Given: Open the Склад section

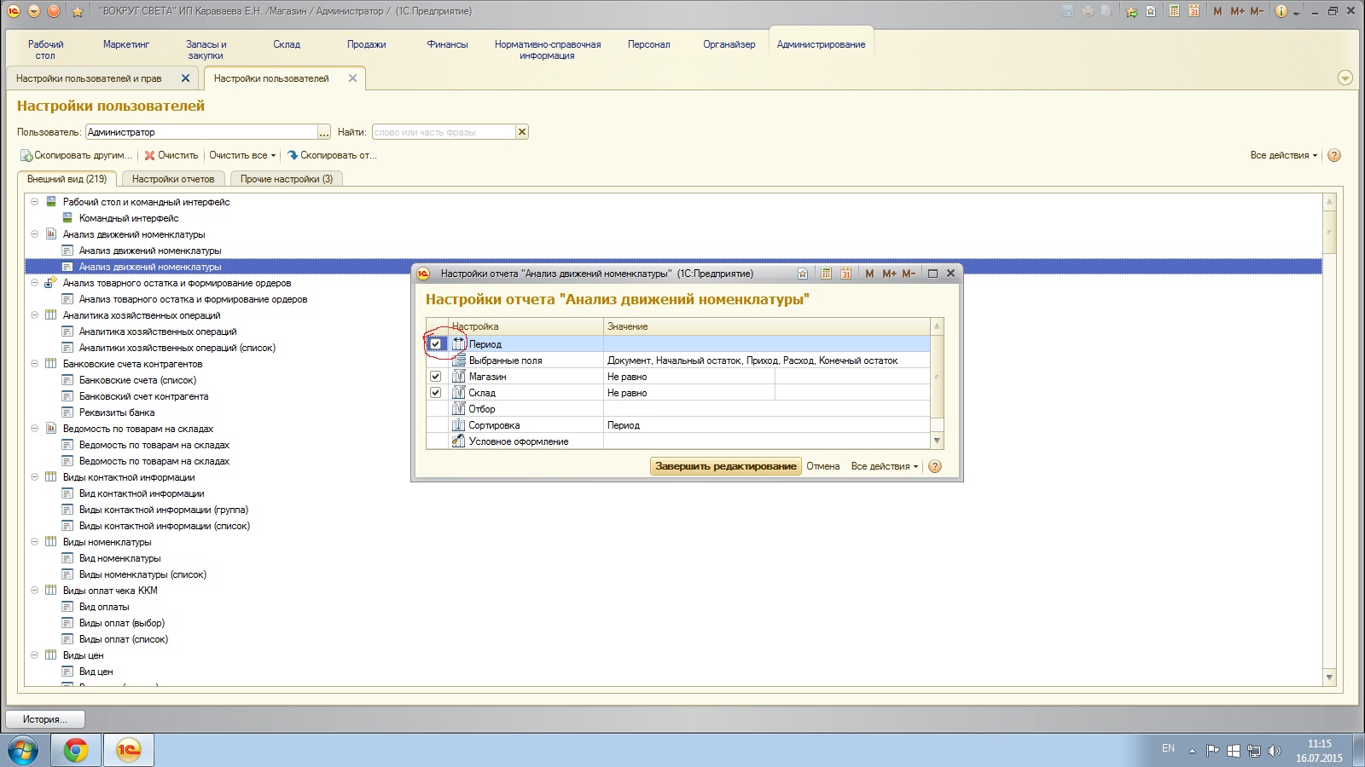Looking at the screenshot, I should tap(287, 44).
